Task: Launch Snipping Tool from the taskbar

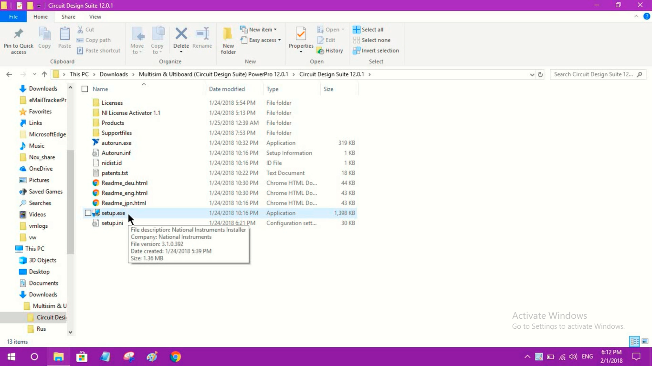Action: tap(128, 356)
